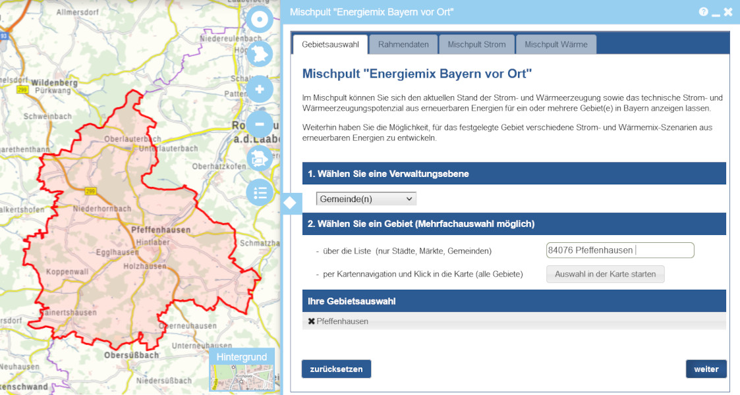Zoom out with the minus button
740x395 pixels.
click(260, 124)
